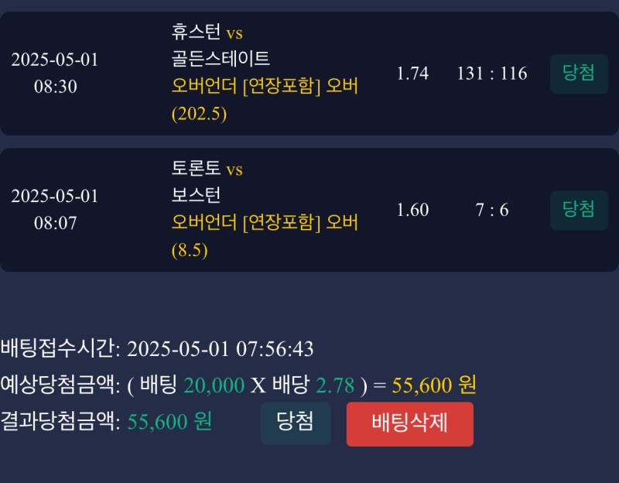Select the 골든스테이트 team name

(x=221, y=58)
